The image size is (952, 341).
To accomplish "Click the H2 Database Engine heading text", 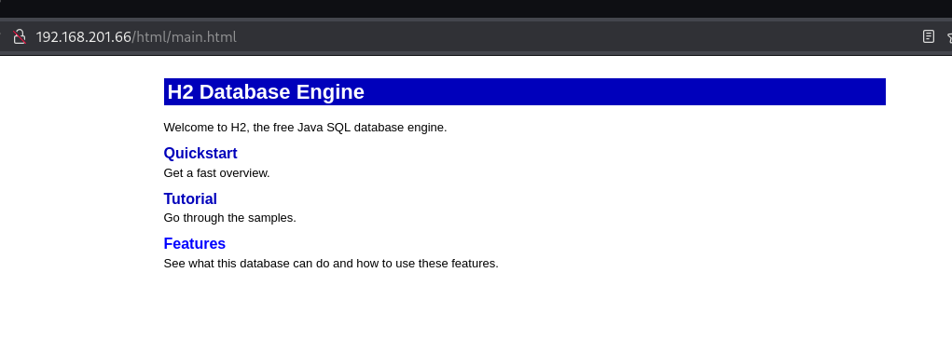I will 266,91.
